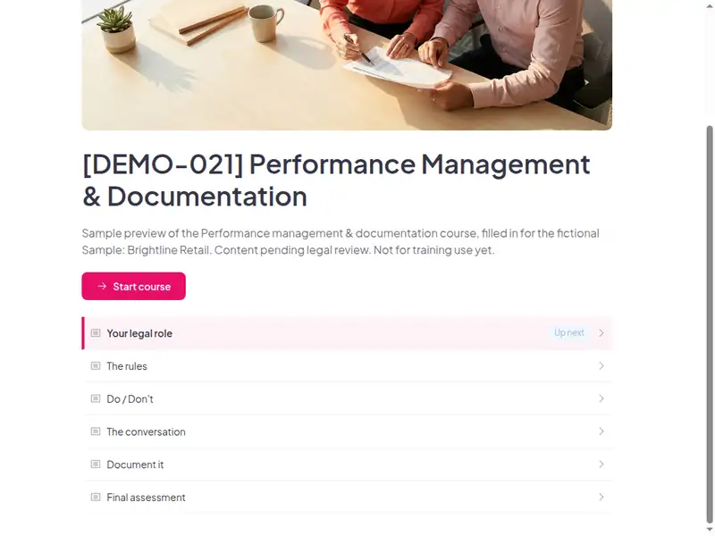Click lesson icon beside The rules
This screenshot has width=715, height=536.
(x=96, y=366)
